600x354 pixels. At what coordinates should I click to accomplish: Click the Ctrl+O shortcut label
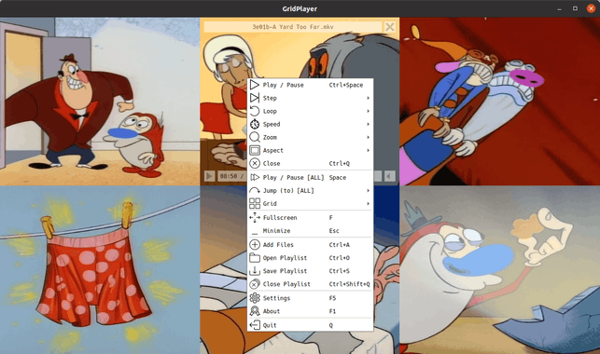pos(340,258)
